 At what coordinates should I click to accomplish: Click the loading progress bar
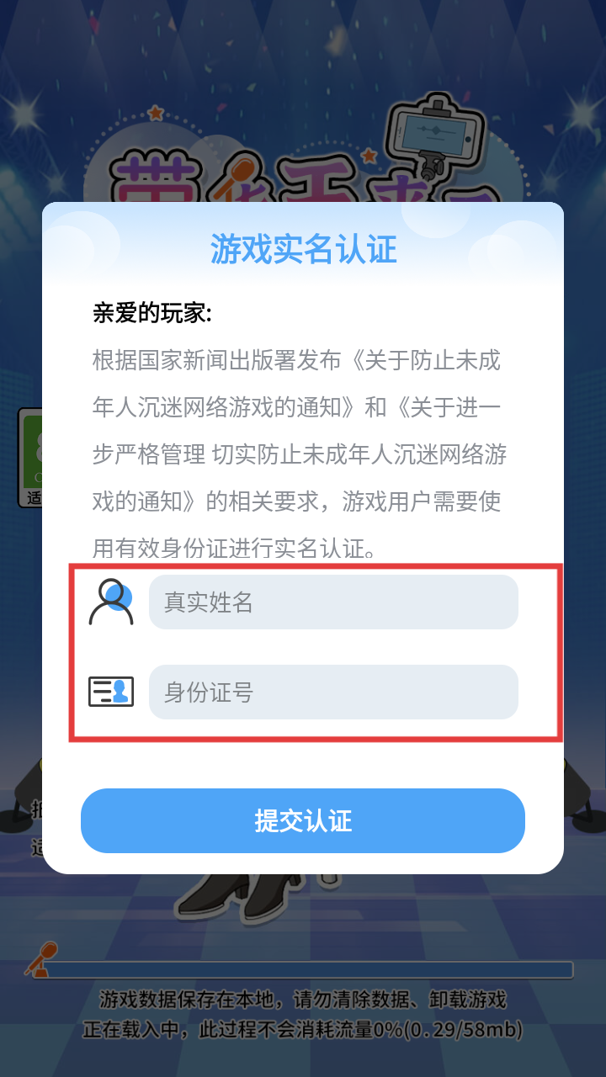pyautogui.click(x=311, y=970)
